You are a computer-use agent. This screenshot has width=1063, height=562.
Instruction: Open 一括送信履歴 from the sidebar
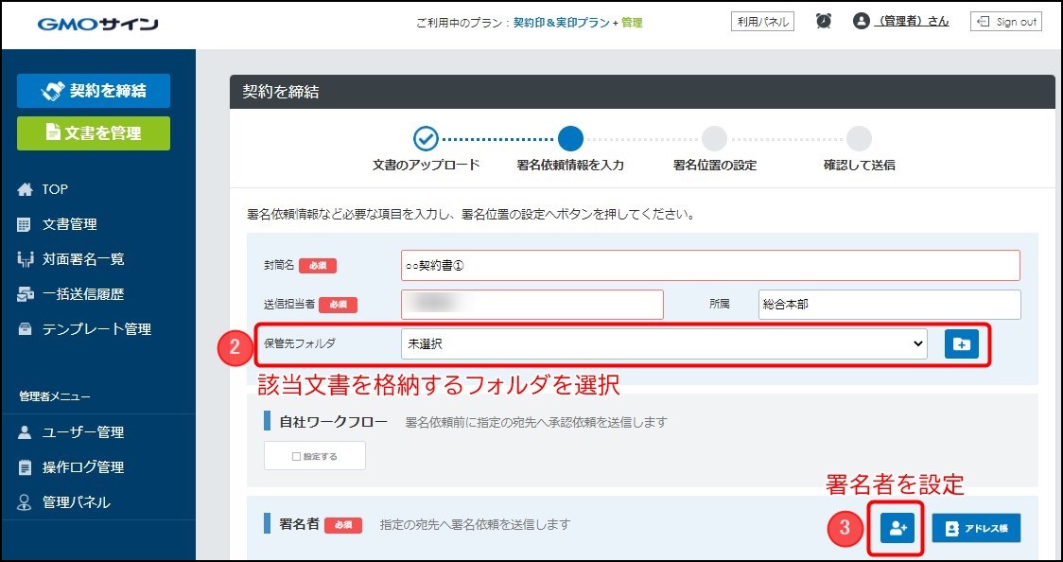tap(82, 294)
